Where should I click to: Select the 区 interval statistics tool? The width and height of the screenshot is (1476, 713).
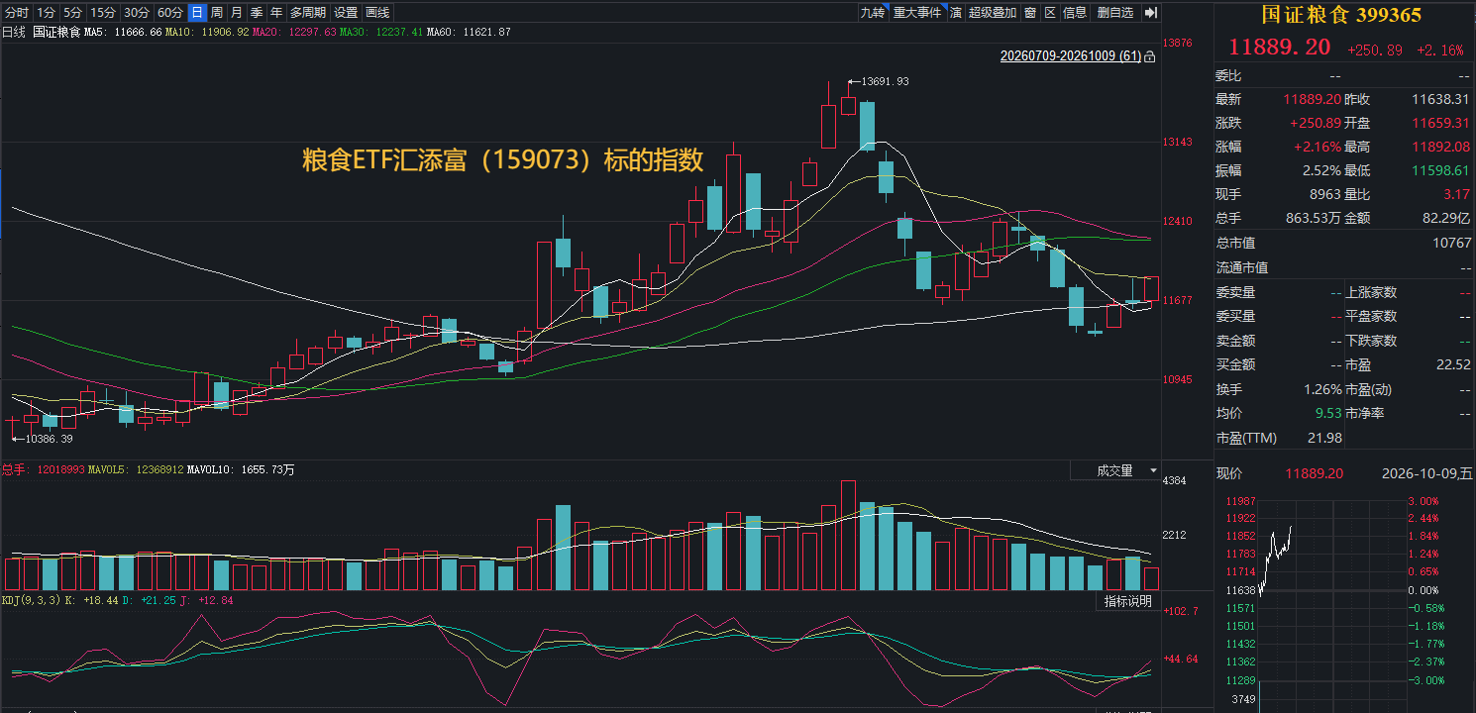pos(1050,13)
